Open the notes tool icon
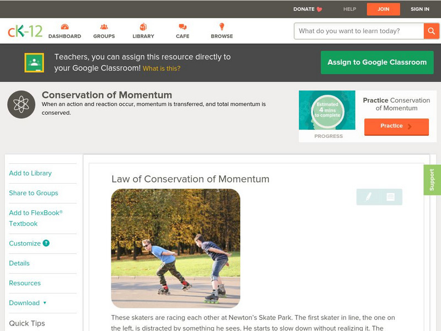441x331 pixels. pos(390,197)
